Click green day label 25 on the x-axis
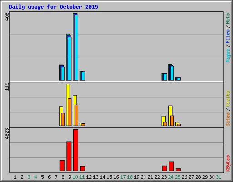Image resolution: width=233 pixels, height=182 pixels. (177, 177)
